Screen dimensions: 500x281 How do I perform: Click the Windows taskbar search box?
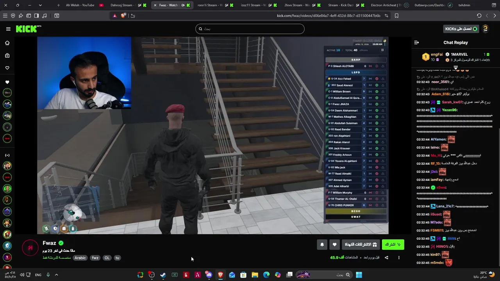324,275
